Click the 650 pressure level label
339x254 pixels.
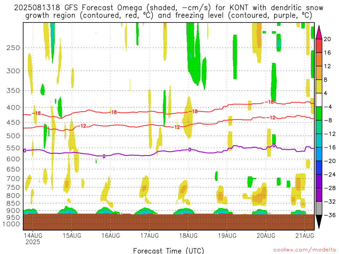[x=13, y=169]
